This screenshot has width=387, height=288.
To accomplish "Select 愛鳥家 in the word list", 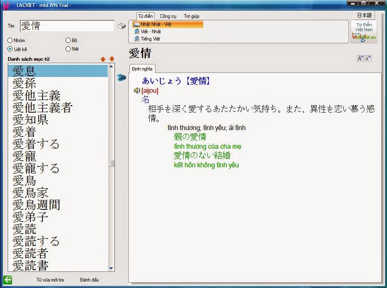I will 58,193.
